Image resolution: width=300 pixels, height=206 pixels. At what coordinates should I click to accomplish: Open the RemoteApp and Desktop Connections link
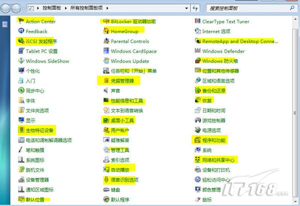pyautogui.click(x=240, y=41)
